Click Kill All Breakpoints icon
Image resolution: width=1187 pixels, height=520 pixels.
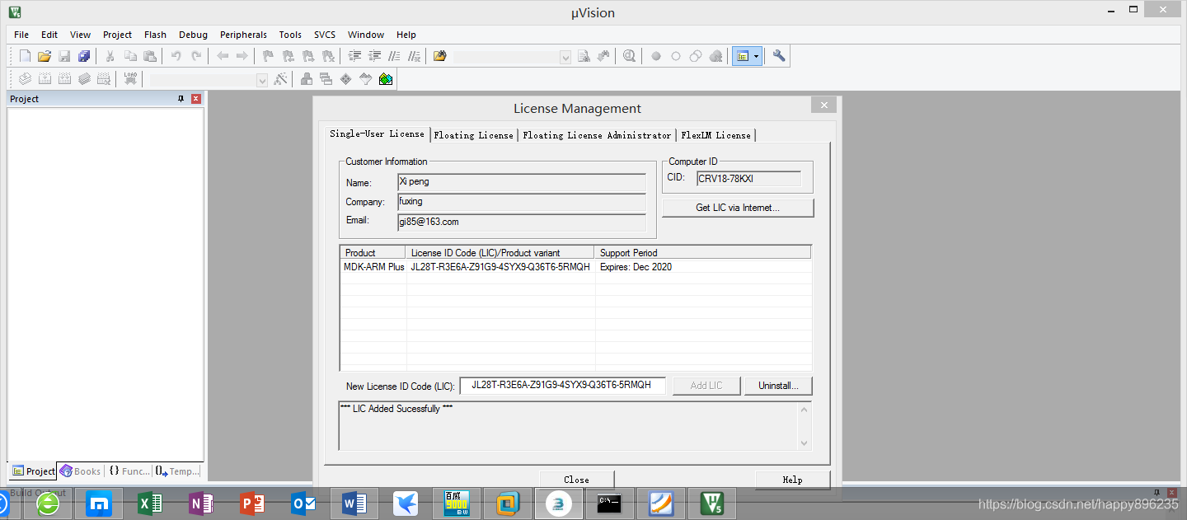tap(715, 56)
